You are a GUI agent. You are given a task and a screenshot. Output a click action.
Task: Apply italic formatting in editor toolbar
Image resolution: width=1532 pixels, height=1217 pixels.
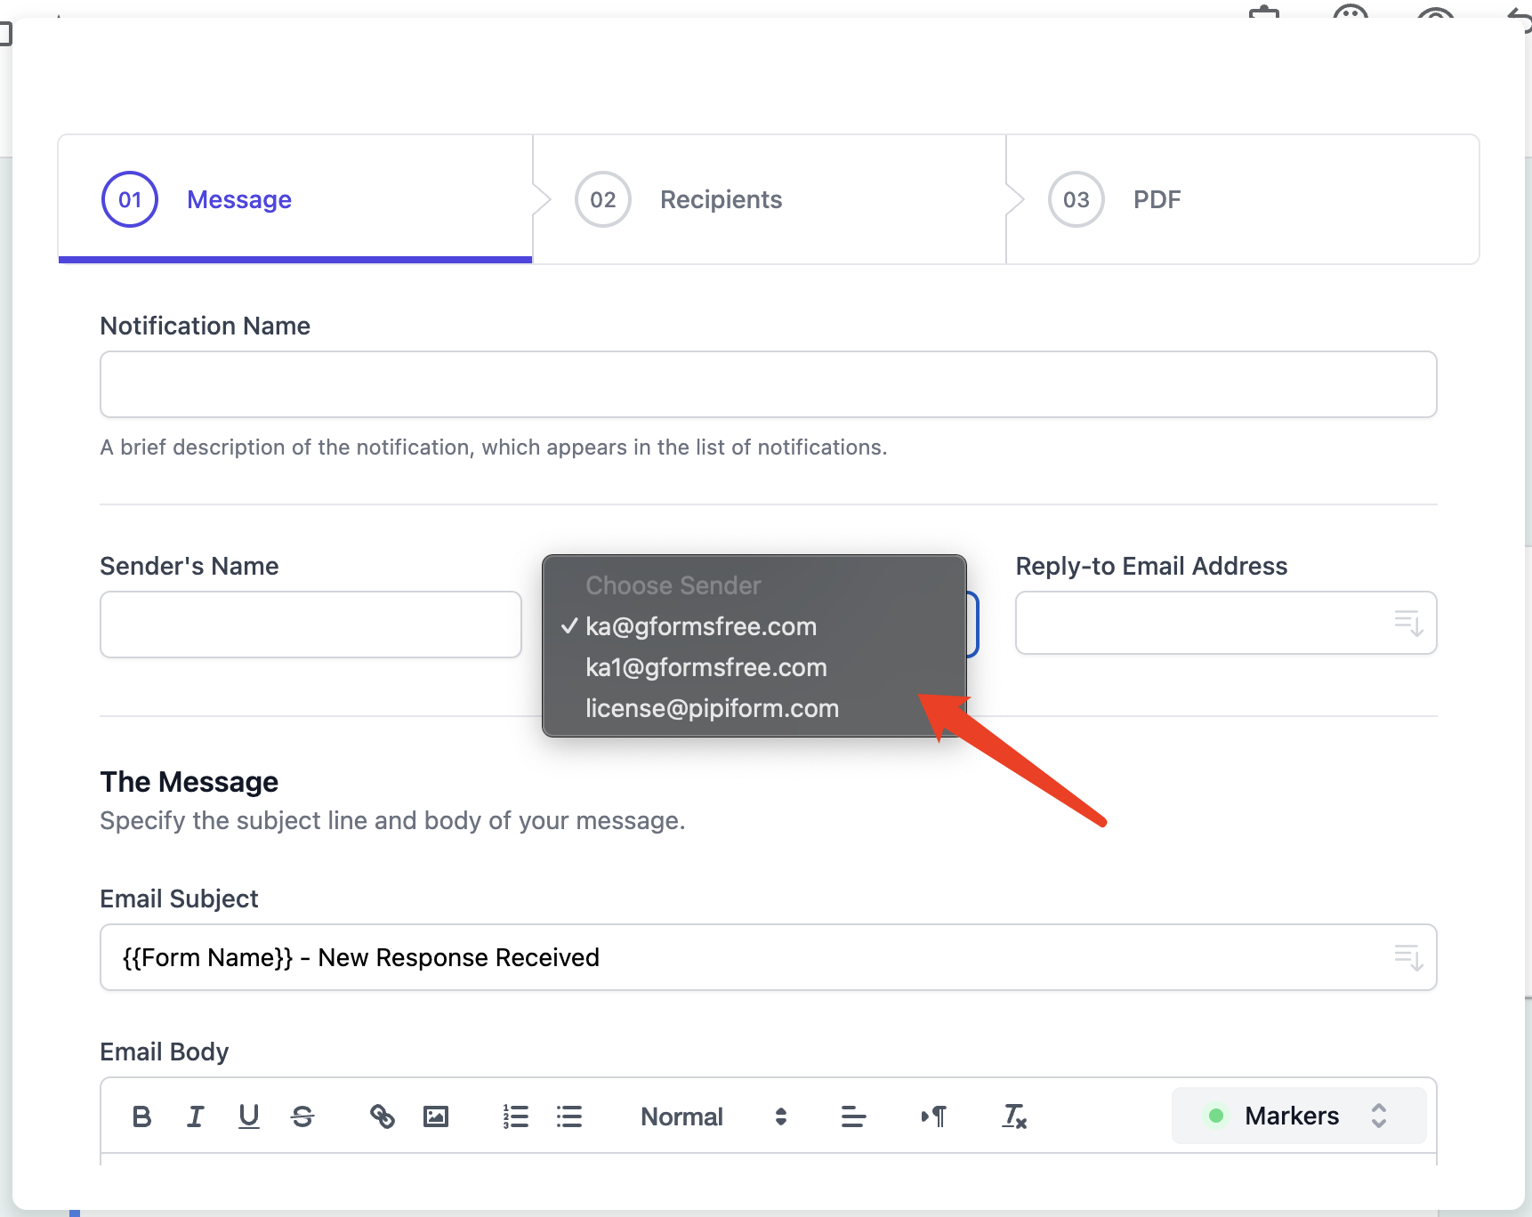point(195,1116)
